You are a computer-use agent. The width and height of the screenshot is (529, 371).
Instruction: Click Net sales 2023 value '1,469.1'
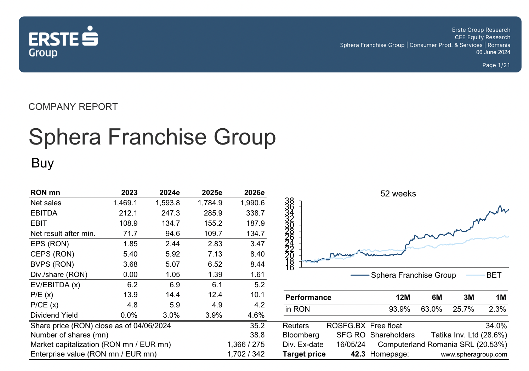coord(125,203)
